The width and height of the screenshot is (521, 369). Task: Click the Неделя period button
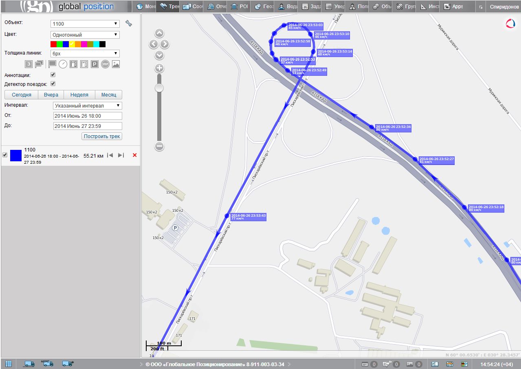pyautogui.click(x=79, y=95)
